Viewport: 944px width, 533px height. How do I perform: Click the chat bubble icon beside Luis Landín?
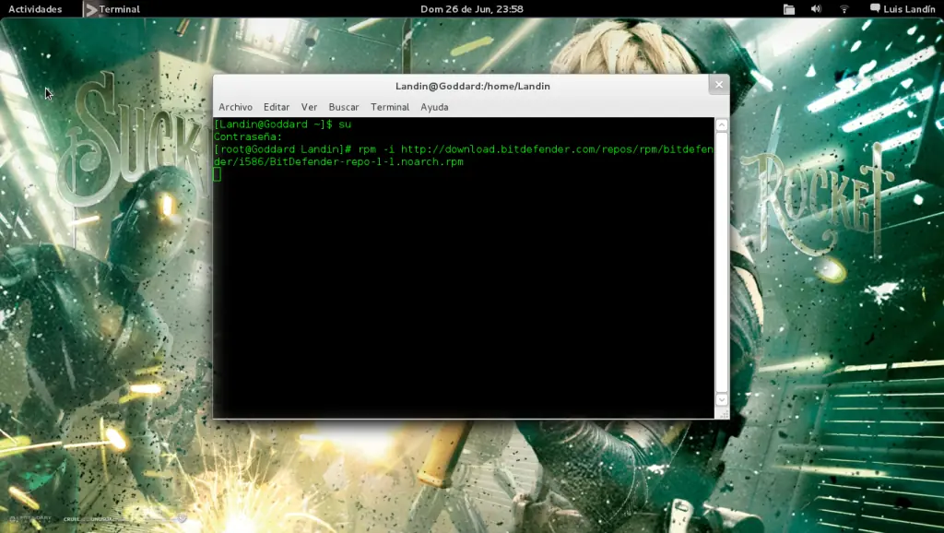pos(875,8)
